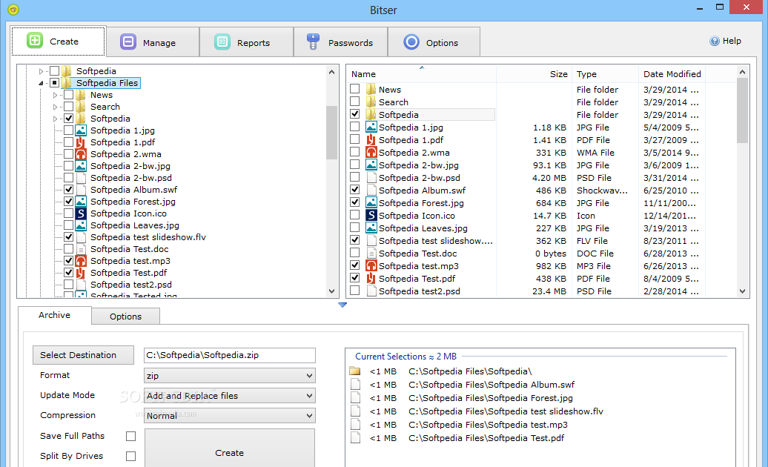Viewport: 768px width, 467px height.
Task: Uncheck Softpedia folder in file list
Action: click(x=354, y=114)
